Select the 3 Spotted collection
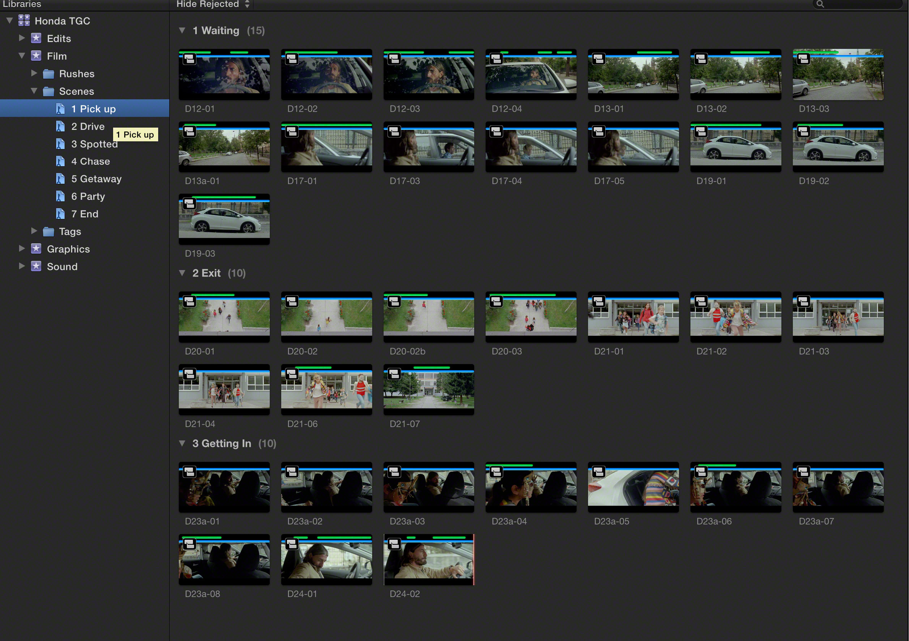 coord(84,144)
